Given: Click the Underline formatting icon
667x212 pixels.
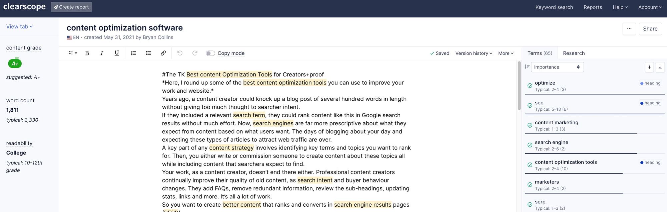Looking at the screenshot, I should pos(117,53).
